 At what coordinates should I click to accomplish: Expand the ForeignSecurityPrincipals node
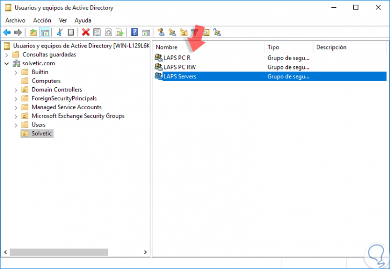[x=16, y=99]
